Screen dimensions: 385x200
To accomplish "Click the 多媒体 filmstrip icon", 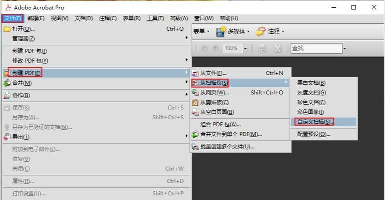I will (221, 31).
